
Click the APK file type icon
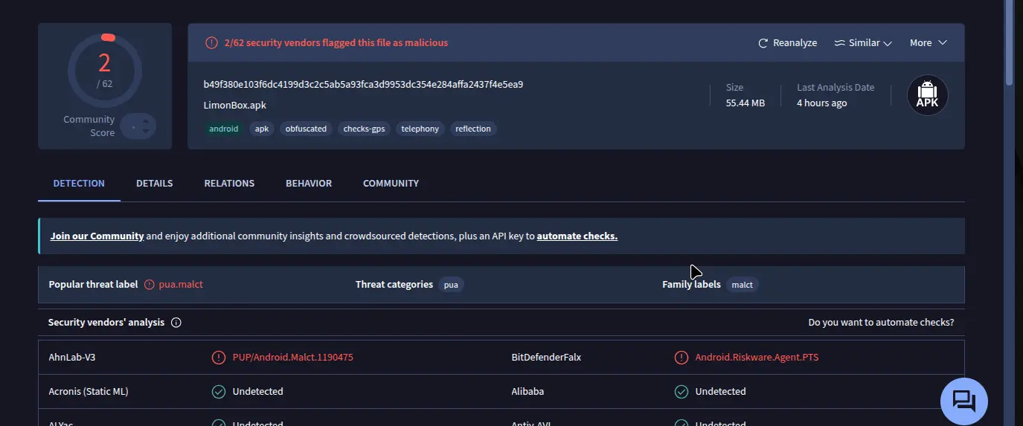click(x=927, y=95)
